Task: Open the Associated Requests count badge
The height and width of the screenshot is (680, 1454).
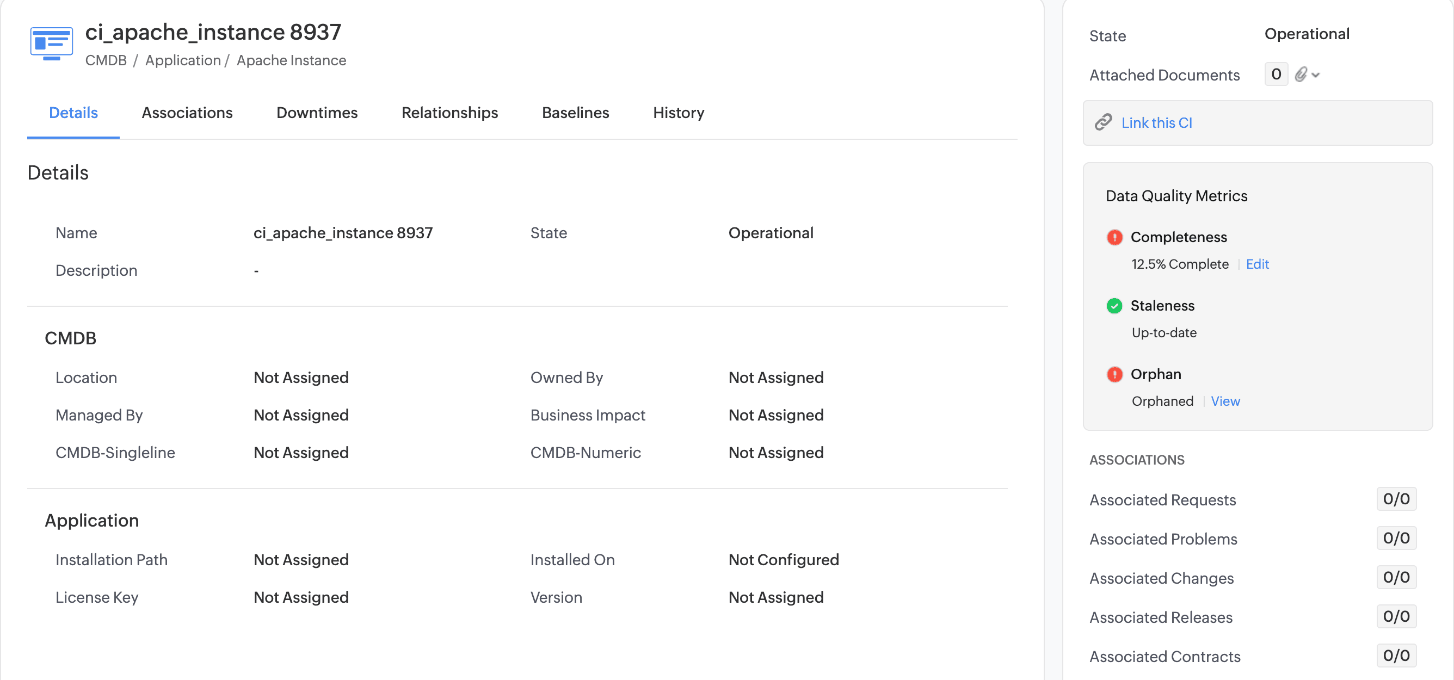Action: click(1396, 499)
